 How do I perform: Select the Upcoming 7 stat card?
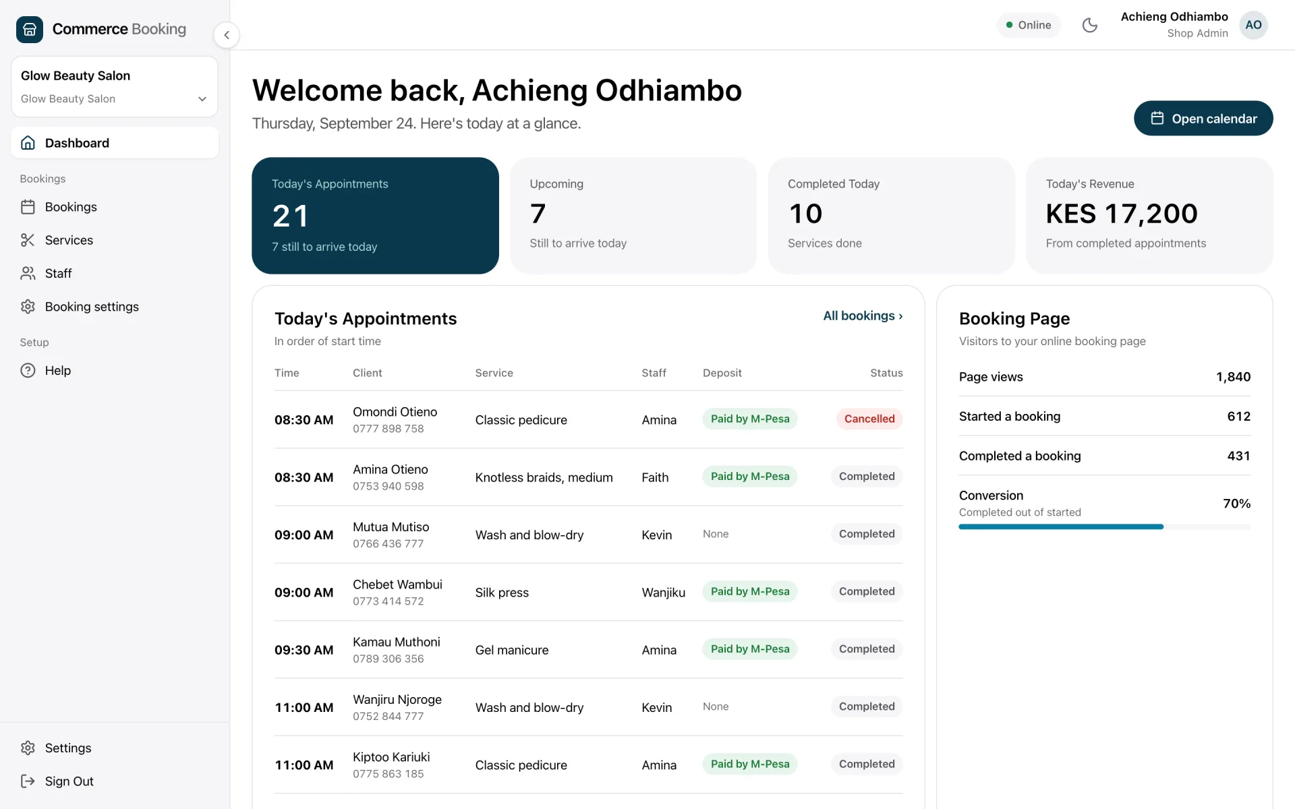(x=633, y=216)
